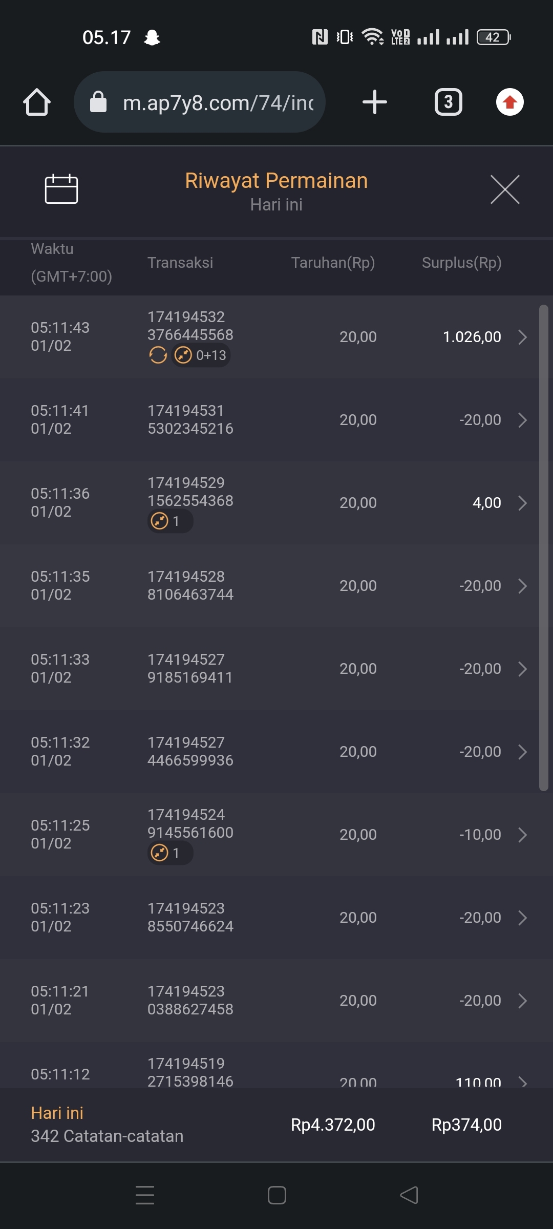Open transaction 174194528 8106463744
553x1229 pixels.
coord(190,585)
